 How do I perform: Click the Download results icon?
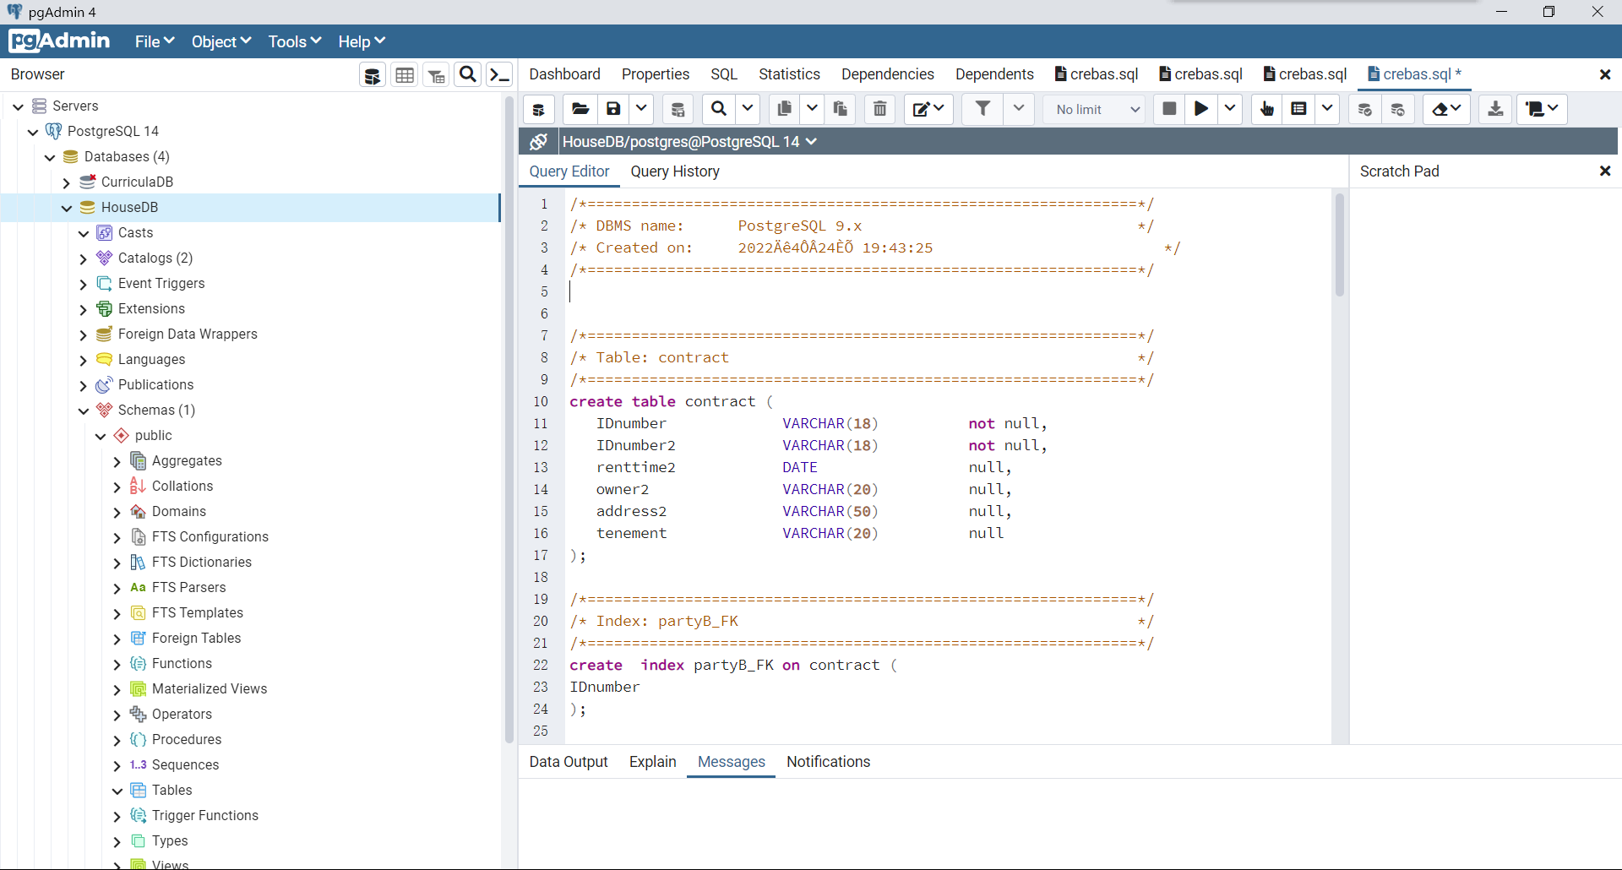coord(1495,109)
